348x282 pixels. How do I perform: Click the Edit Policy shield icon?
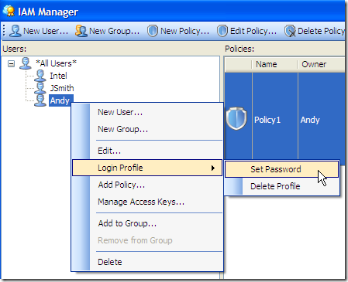click(222, 31)
